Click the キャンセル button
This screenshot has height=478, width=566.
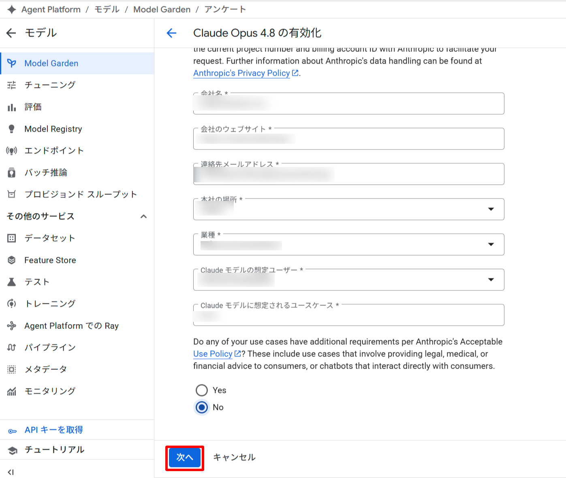tap(234, 457)
